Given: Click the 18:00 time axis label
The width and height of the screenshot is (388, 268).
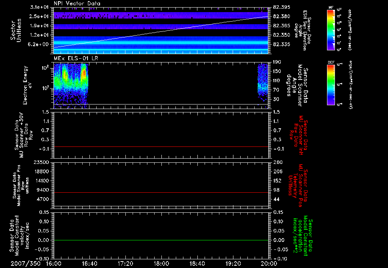Looking at the screenshot, I should pos(161,263).
